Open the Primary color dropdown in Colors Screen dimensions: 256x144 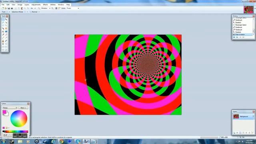click(10, 108)
